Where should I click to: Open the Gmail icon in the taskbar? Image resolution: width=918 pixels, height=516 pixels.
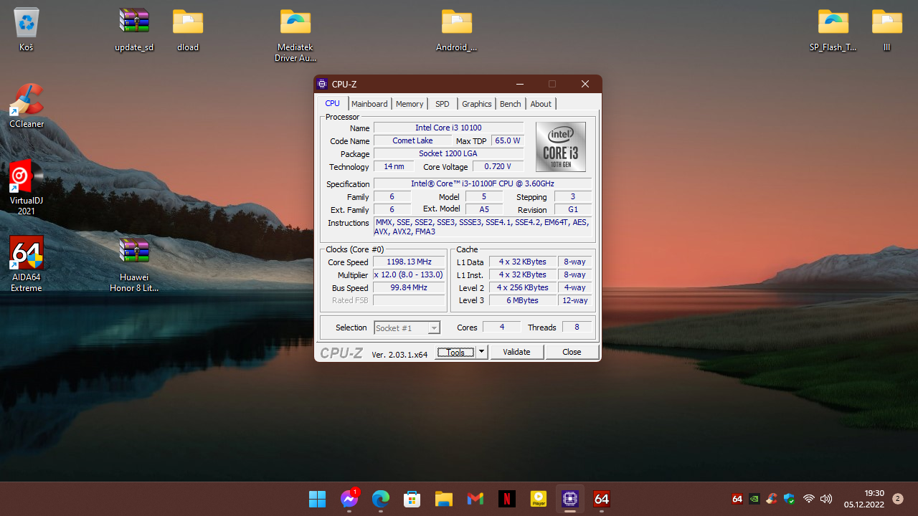pyautogui.click(x=475, y=499)
